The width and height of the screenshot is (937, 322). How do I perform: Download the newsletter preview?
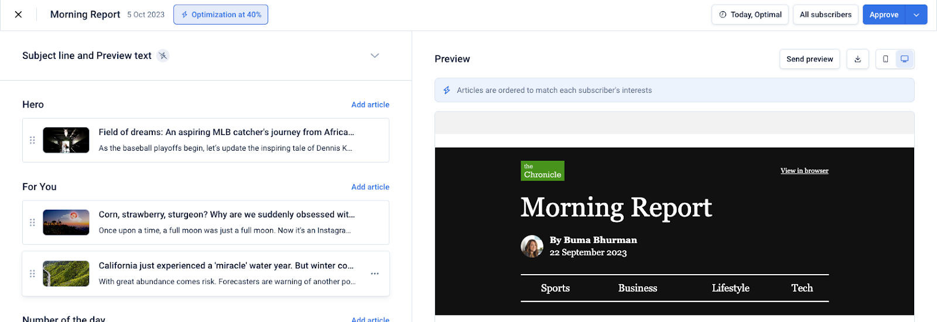click(x=857, y=59)
